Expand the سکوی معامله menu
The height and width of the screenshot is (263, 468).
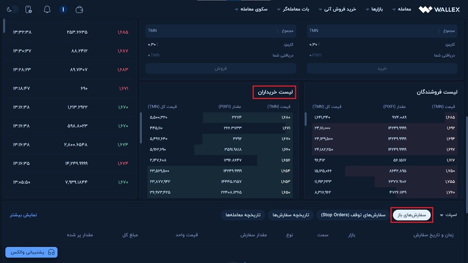click(x=251, y=9)
